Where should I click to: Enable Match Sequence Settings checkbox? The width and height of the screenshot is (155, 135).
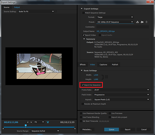pyautogui.click(x=83, y=13)
